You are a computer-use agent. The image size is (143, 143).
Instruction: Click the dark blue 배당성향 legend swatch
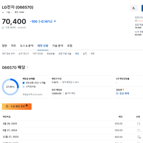tap(24, 83)
